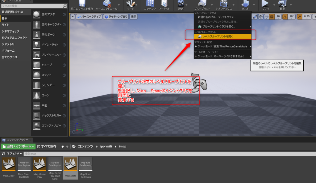This screenshot has width=316, height=183.
Task: Expand the Add/Import dropdown in Content Browser
Action: click(x=19, y=146)
